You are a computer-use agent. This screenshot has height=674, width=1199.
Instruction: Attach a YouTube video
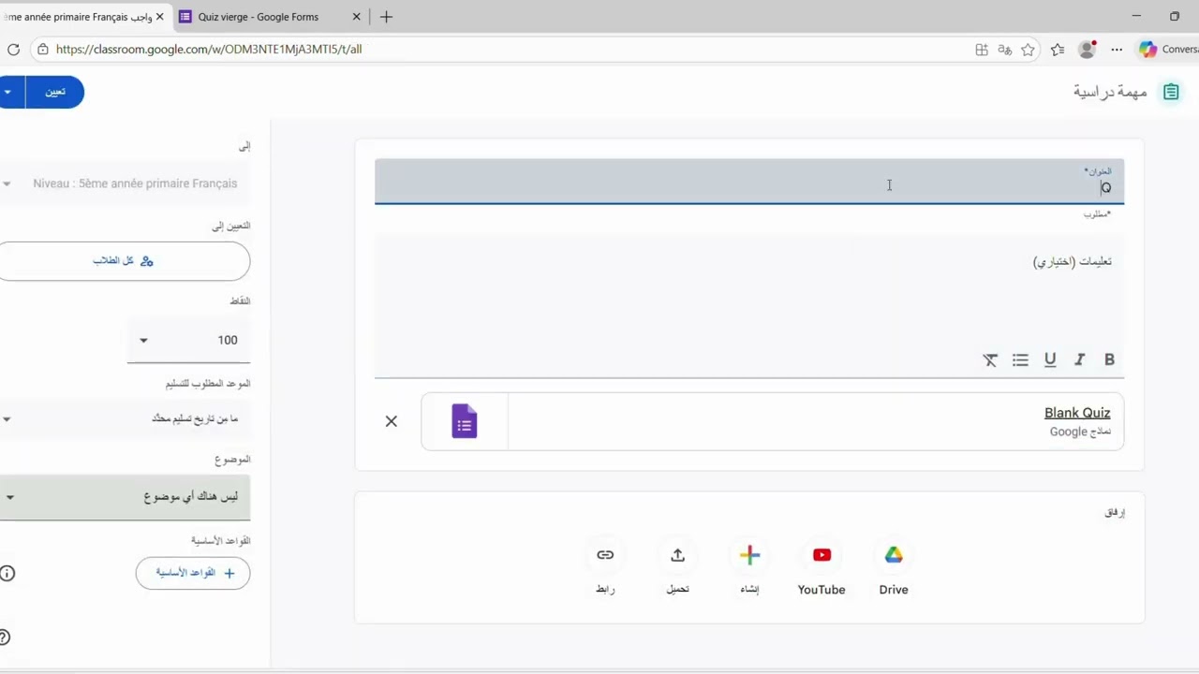click(822, 555)
